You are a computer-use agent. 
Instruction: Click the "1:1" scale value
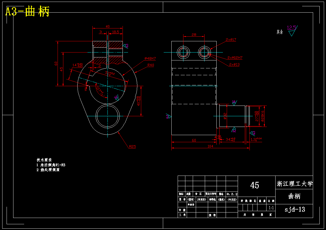tap(271, 208)
